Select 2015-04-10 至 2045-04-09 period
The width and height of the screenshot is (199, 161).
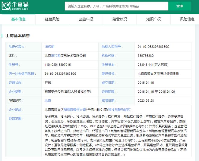pos(156,92)
